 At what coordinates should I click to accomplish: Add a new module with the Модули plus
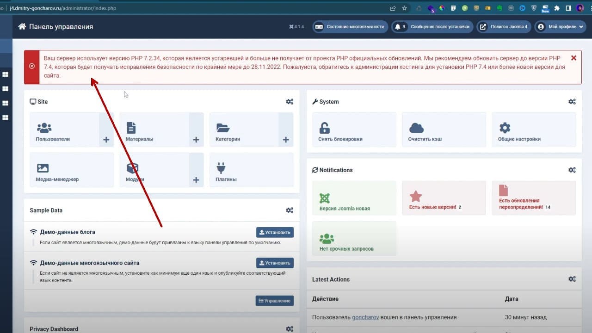click(196, 170)
